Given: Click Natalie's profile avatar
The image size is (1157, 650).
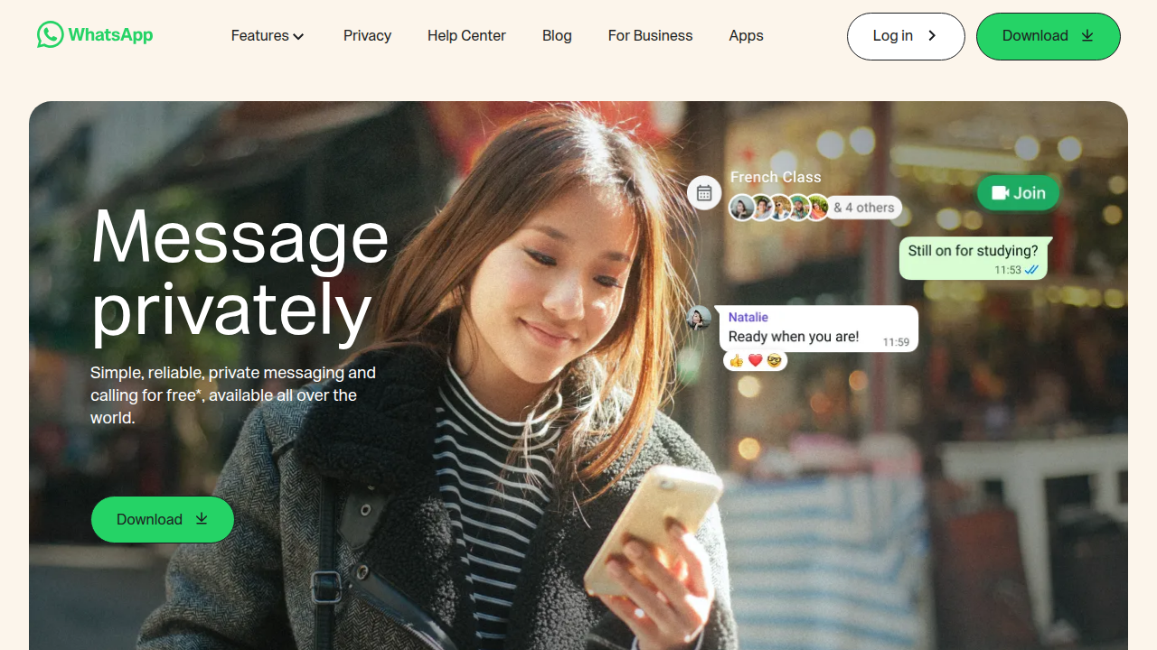Looking at the screenshot, I should (x=699, y=318).
